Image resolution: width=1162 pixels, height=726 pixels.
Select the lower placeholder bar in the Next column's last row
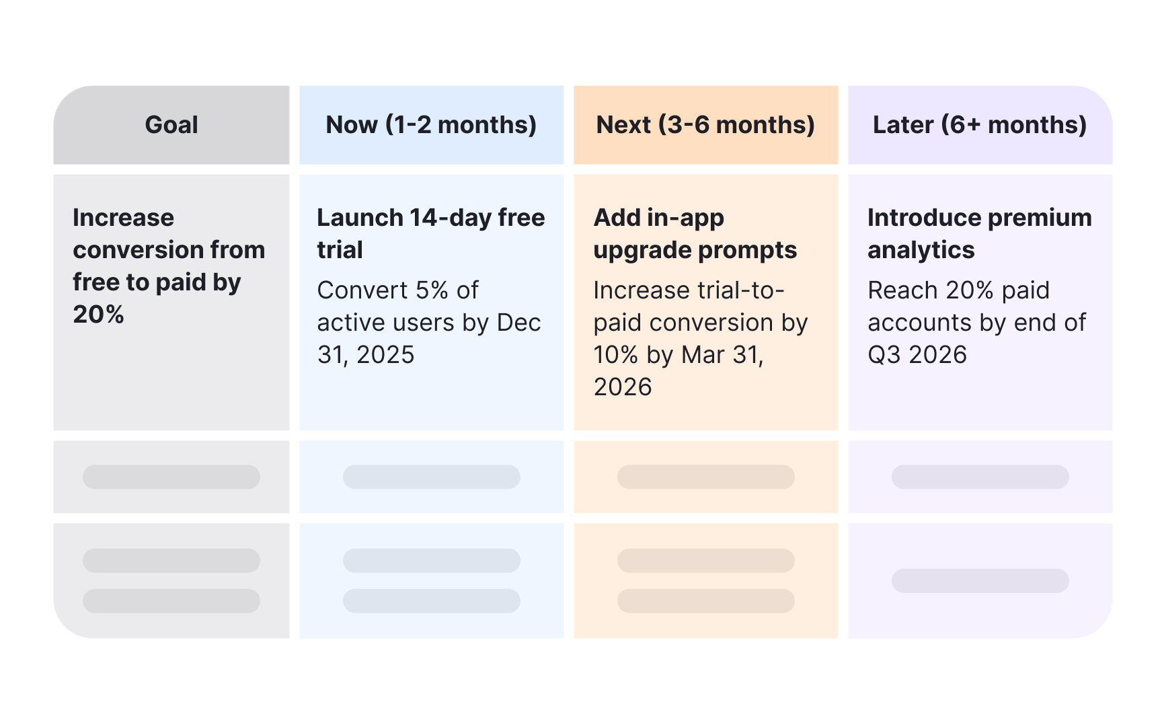pyautogui.click(x=705, y=601)
